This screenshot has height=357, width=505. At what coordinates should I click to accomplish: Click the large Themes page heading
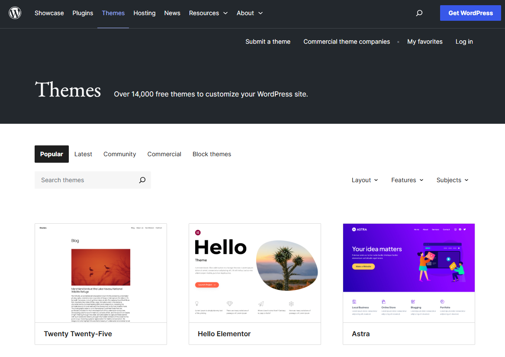click(68, 90)
